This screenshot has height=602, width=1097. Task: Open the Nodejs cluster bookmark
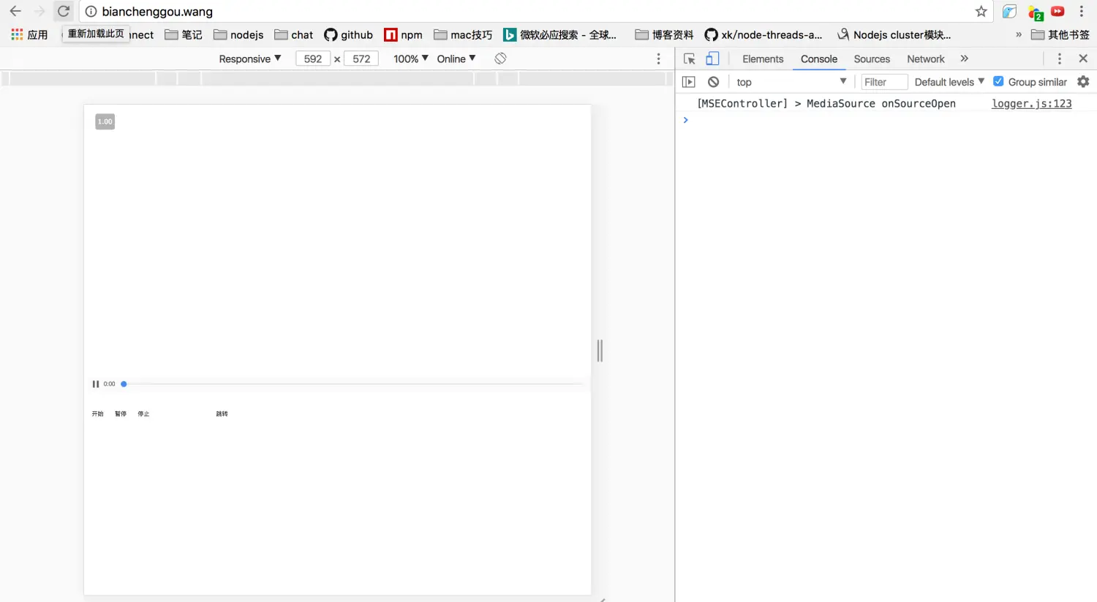(x=894, y=34)
